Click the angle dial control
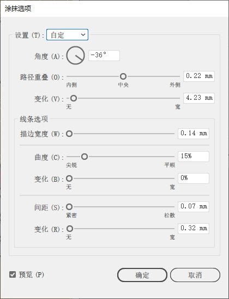 [75, 56]
